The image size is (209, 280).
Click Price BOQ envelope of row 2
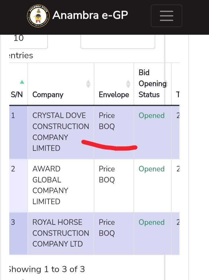coord(107,174)
